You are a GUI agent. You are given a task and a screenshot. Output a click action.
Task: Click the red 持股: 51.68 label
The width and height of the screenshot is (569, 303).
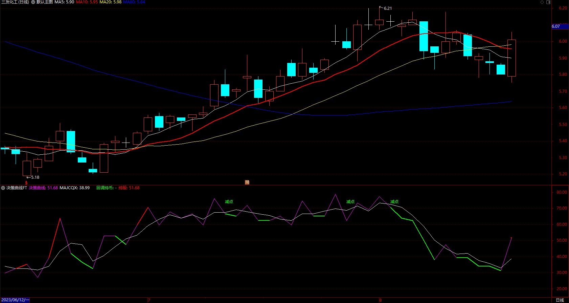pyautogui.click(x=129, y=188)
